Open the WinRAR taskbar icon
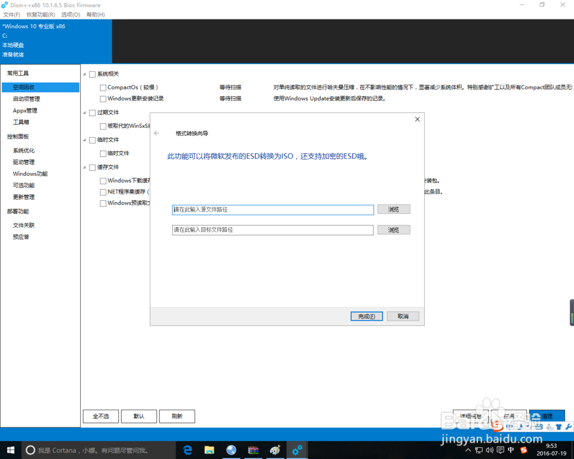Screen dimensions: 574x459 click(x=253, y=450)
